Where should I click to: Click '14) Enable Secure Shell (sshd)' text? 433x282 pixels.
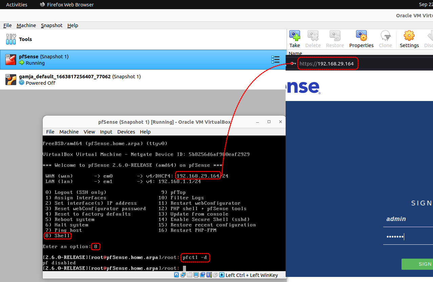204,219
